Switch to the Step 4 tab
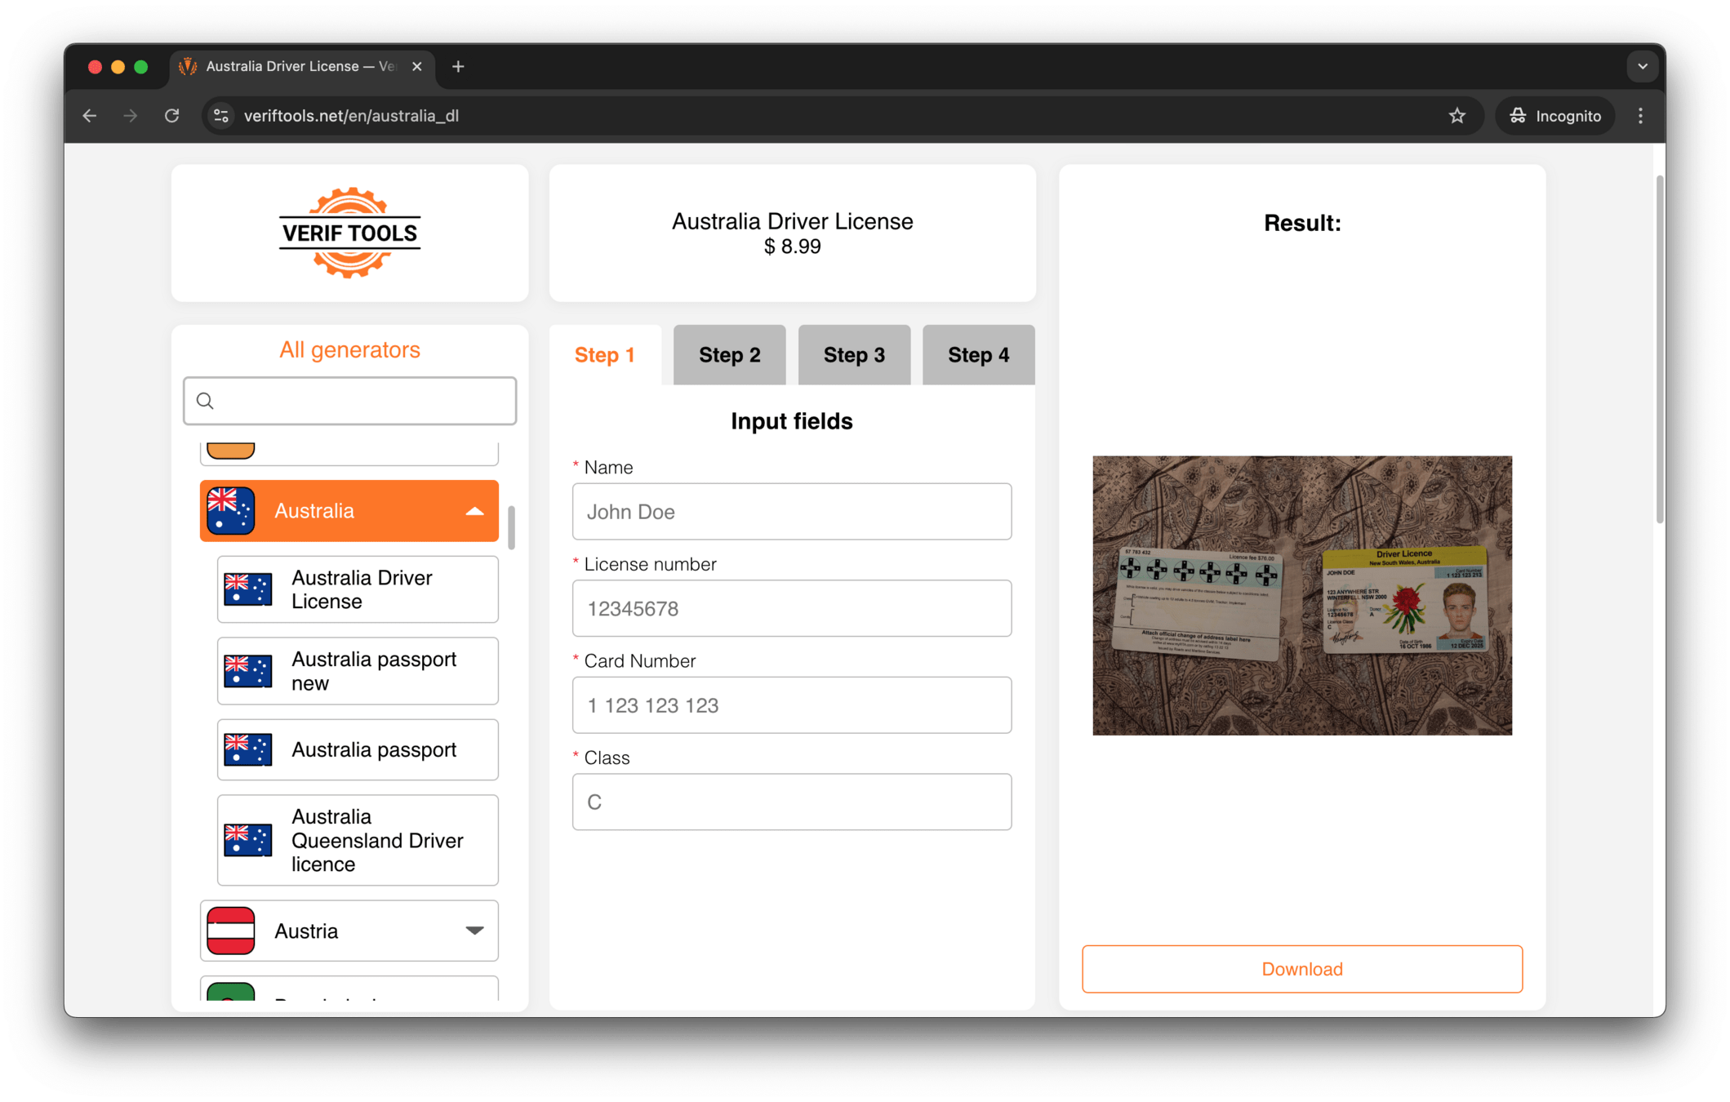The width and height of the screenshot is (1730, 1102). [x=978, y=355]
